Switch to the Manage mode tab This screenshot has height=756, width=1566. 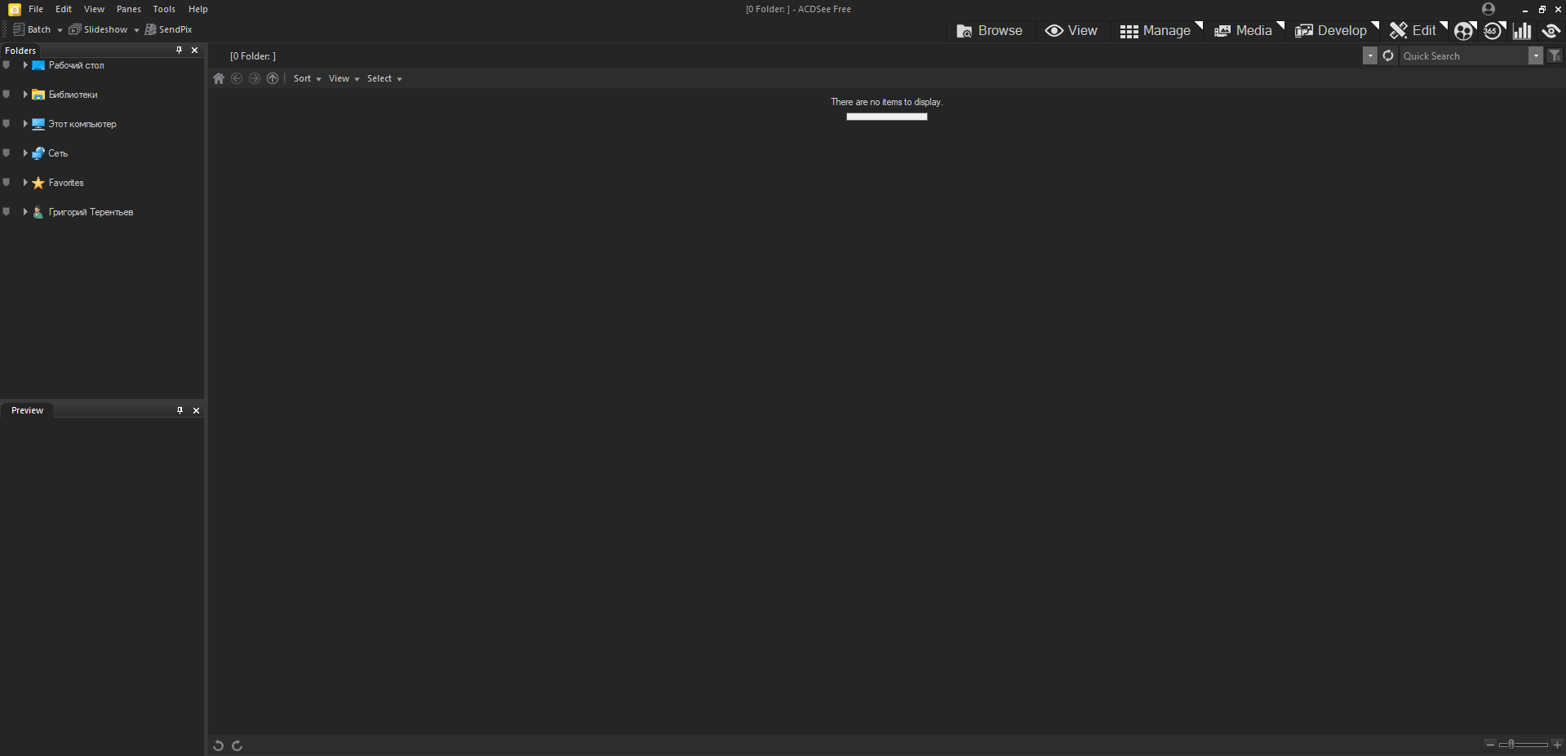1156,31
